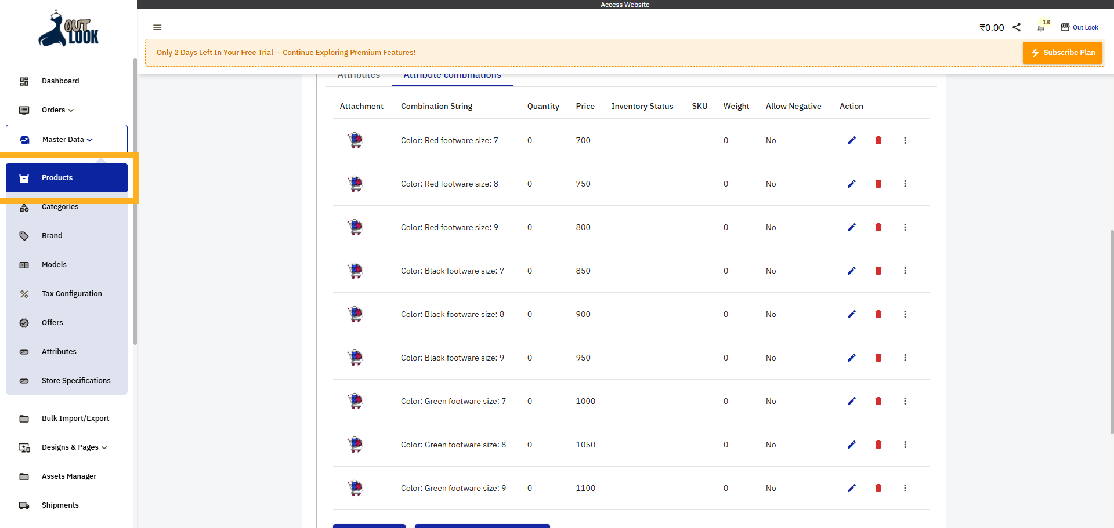This screenshot has width=1114, height=528.
Task: Delete the Red footware size 8 combination
Action: (x=878, y=184)
